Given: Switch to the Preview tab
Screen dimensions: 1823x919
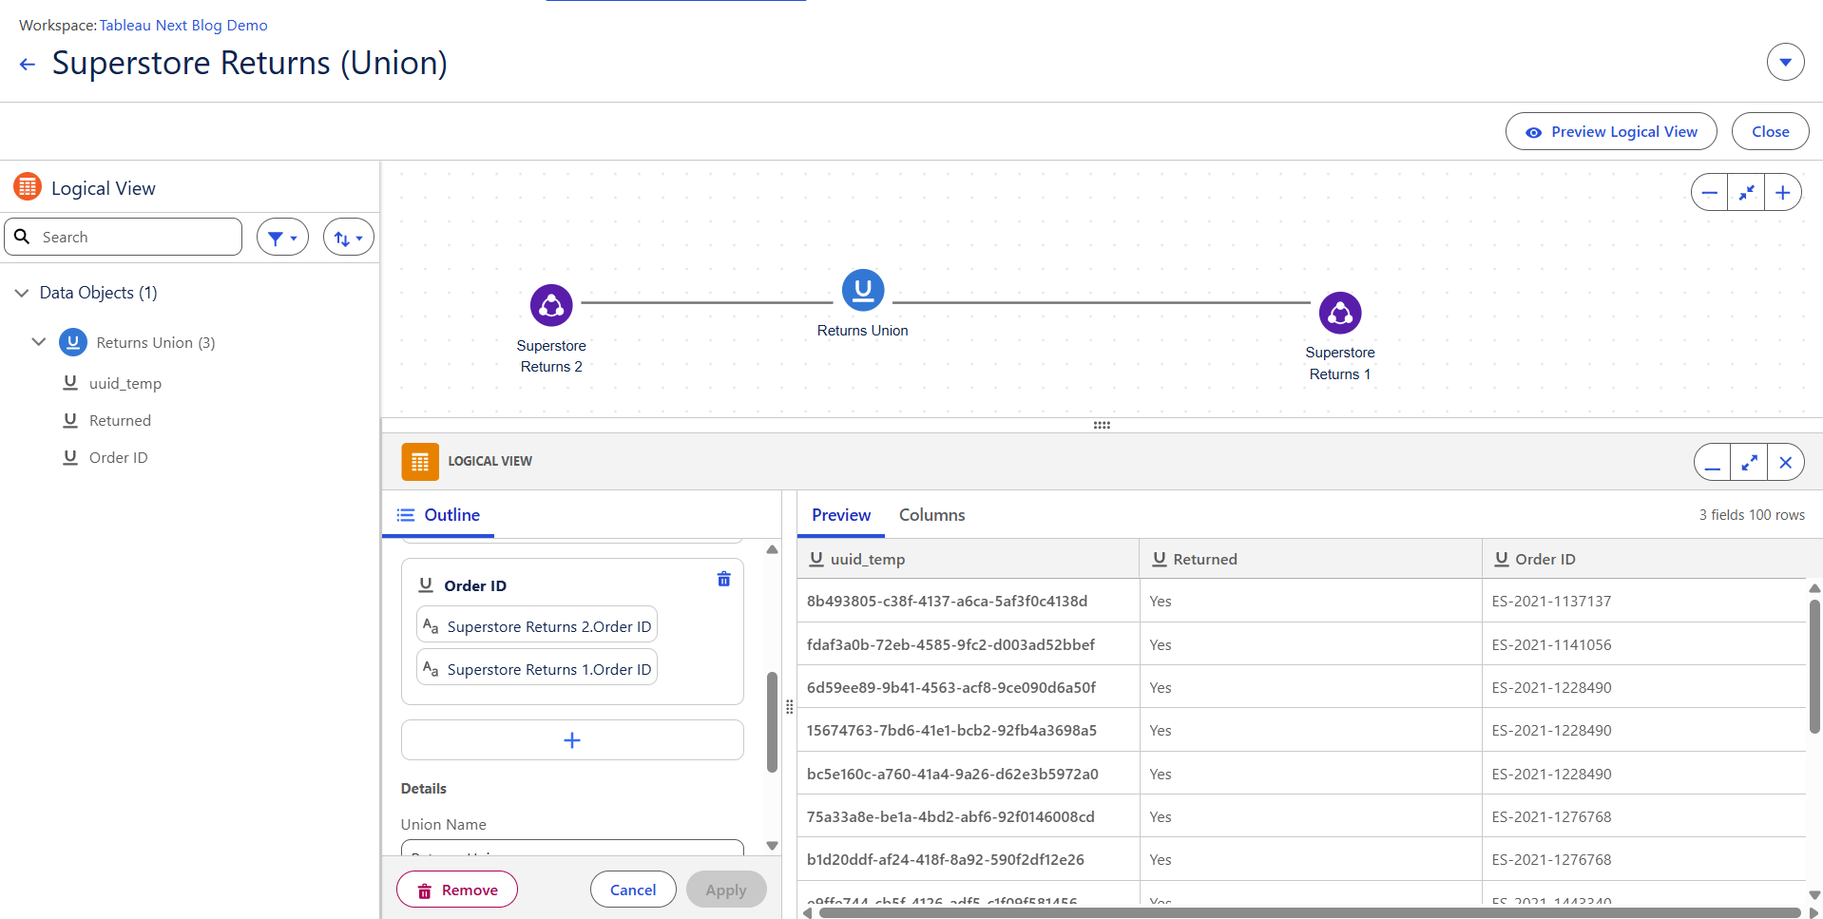Looking at the screenshot, I should (x=841, y=515).
